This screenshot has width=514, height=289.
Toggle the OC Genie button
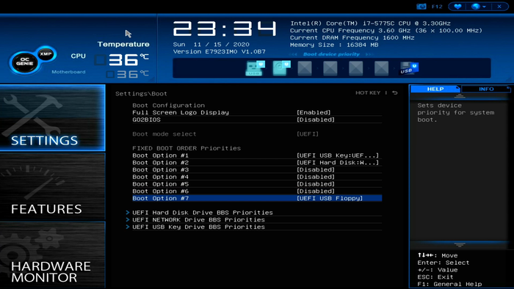point(24,62)
